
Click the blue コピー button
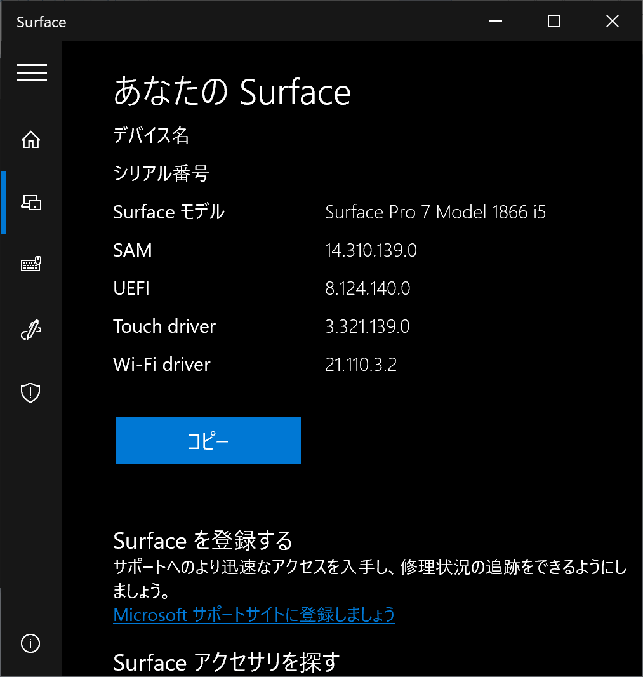pos(208,440)
